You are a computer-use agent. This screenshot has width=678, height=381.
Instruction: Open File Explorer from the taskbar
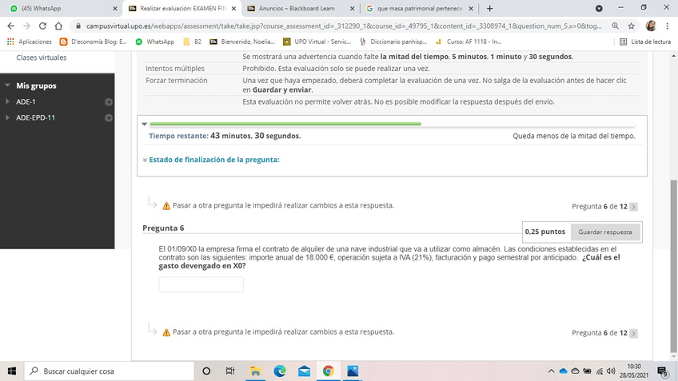coord(255,371)
